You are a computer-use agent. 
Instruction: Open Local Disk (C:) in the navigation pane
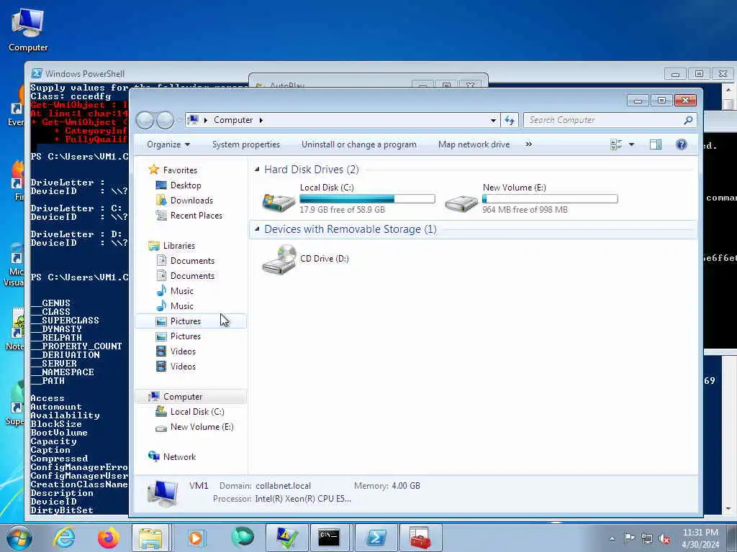pyautogui.click(x=197, y=412)
